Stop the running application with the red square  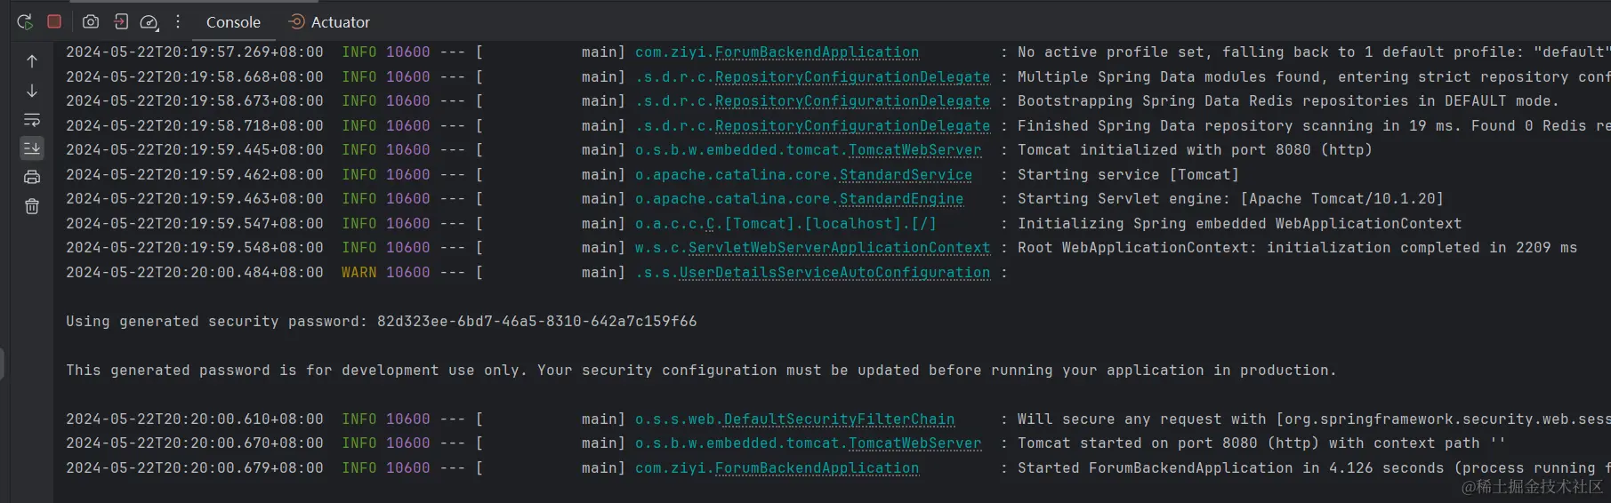(54, 21)
